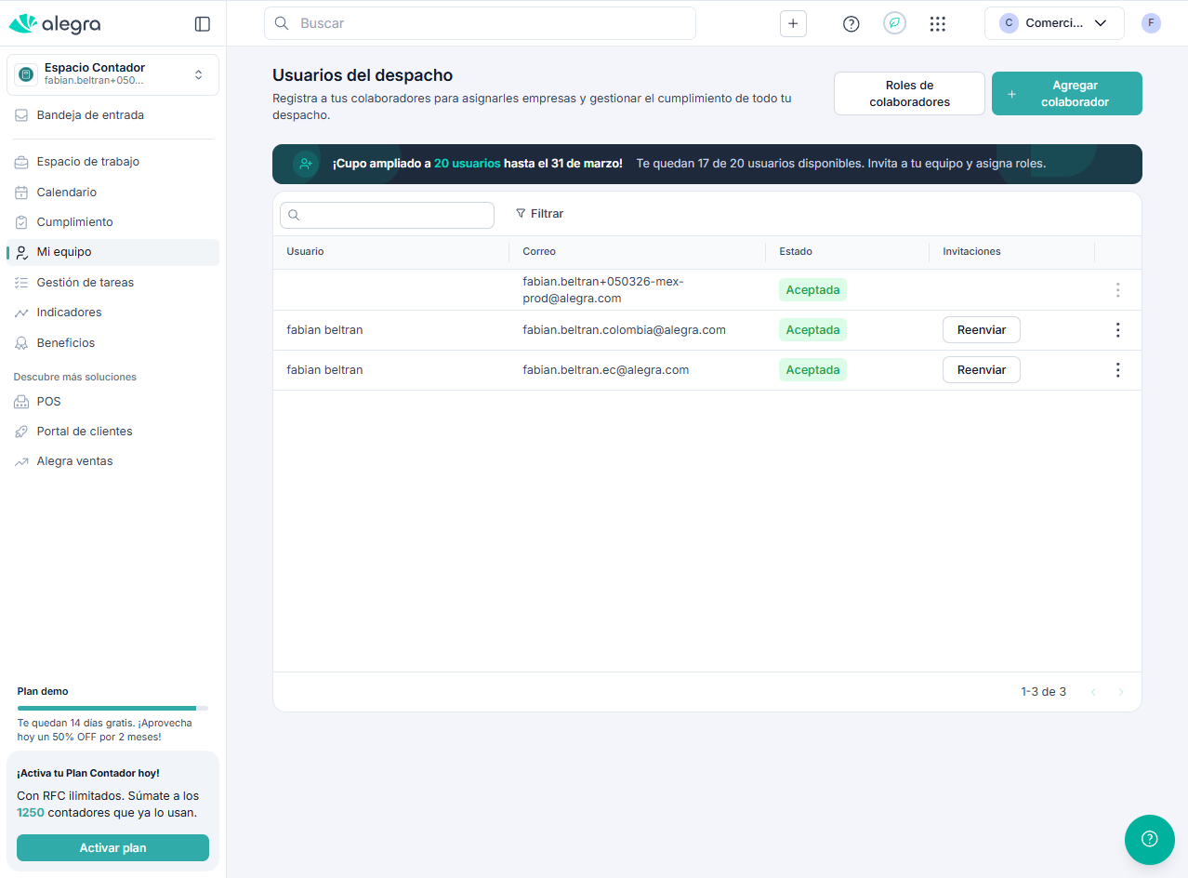Open the apps grid icon

[x=937, y=24]
